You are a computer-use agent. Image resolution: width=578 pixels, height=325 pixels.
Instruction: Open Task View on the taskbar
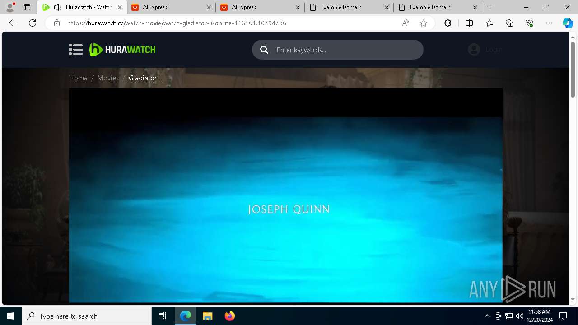pos(163,316)
